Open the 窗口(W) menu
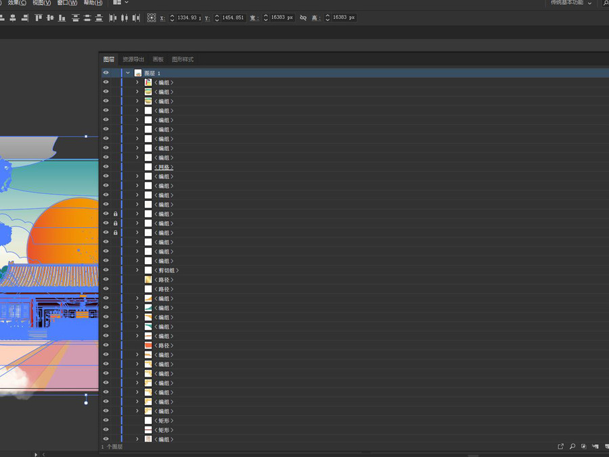Viewport: 609px width, 457px height. (67, 3)
